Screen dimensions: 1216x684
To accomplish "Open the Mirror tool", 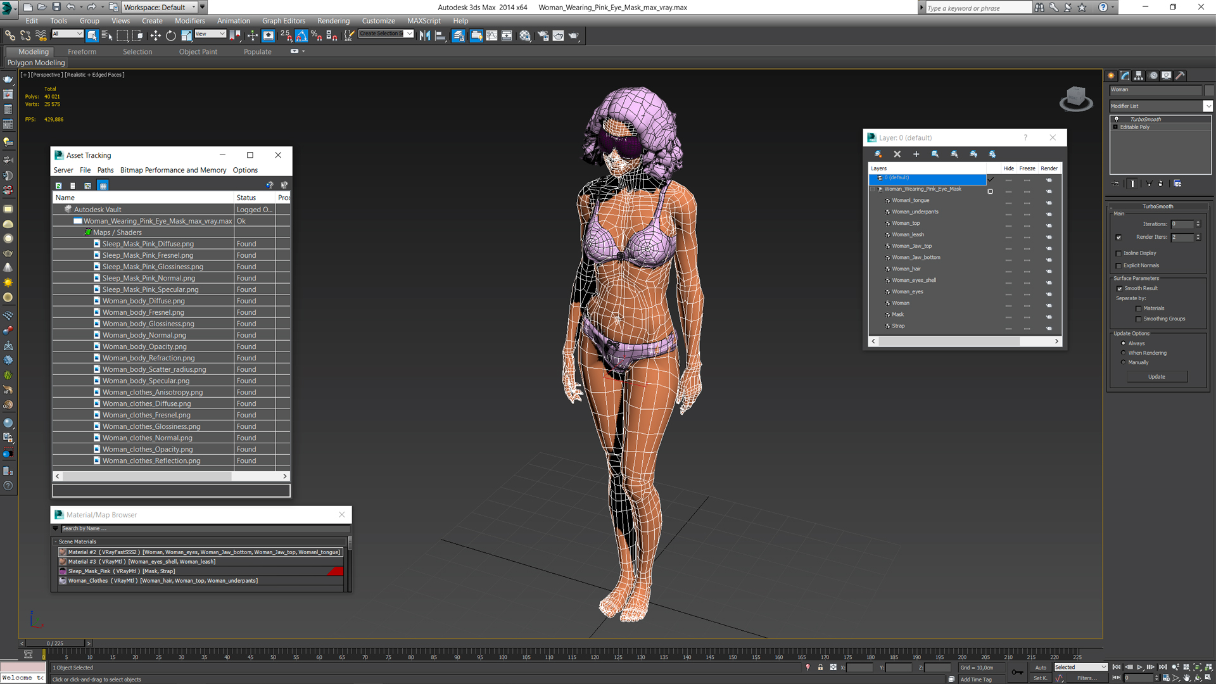I will click(x=425, y=35).
